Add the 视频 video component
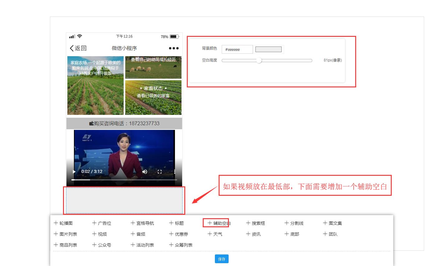The image size is (441, 266). [99, 234]
